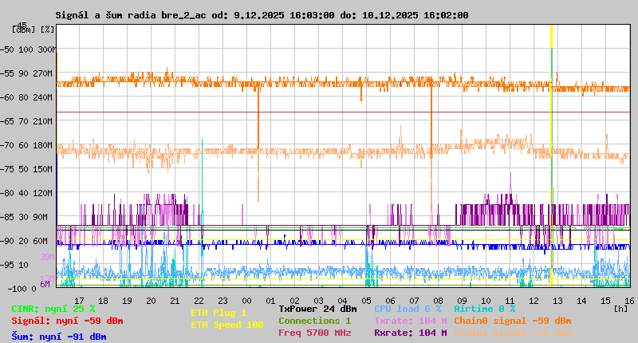
Task: Click the CINR legend entry in green
Action: click(x=53, y=309)
